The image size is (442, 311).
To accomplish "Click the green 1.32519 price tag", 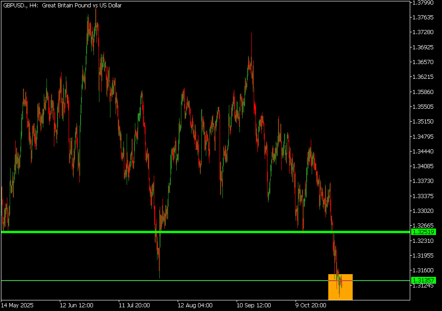I will (423, 232).
